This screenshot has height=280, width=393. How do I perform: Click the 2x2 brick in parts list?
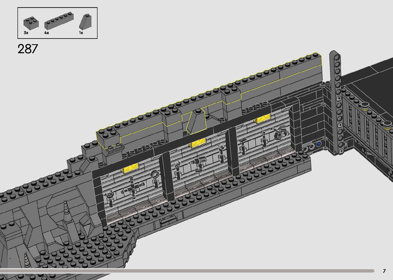click(31, 23)
